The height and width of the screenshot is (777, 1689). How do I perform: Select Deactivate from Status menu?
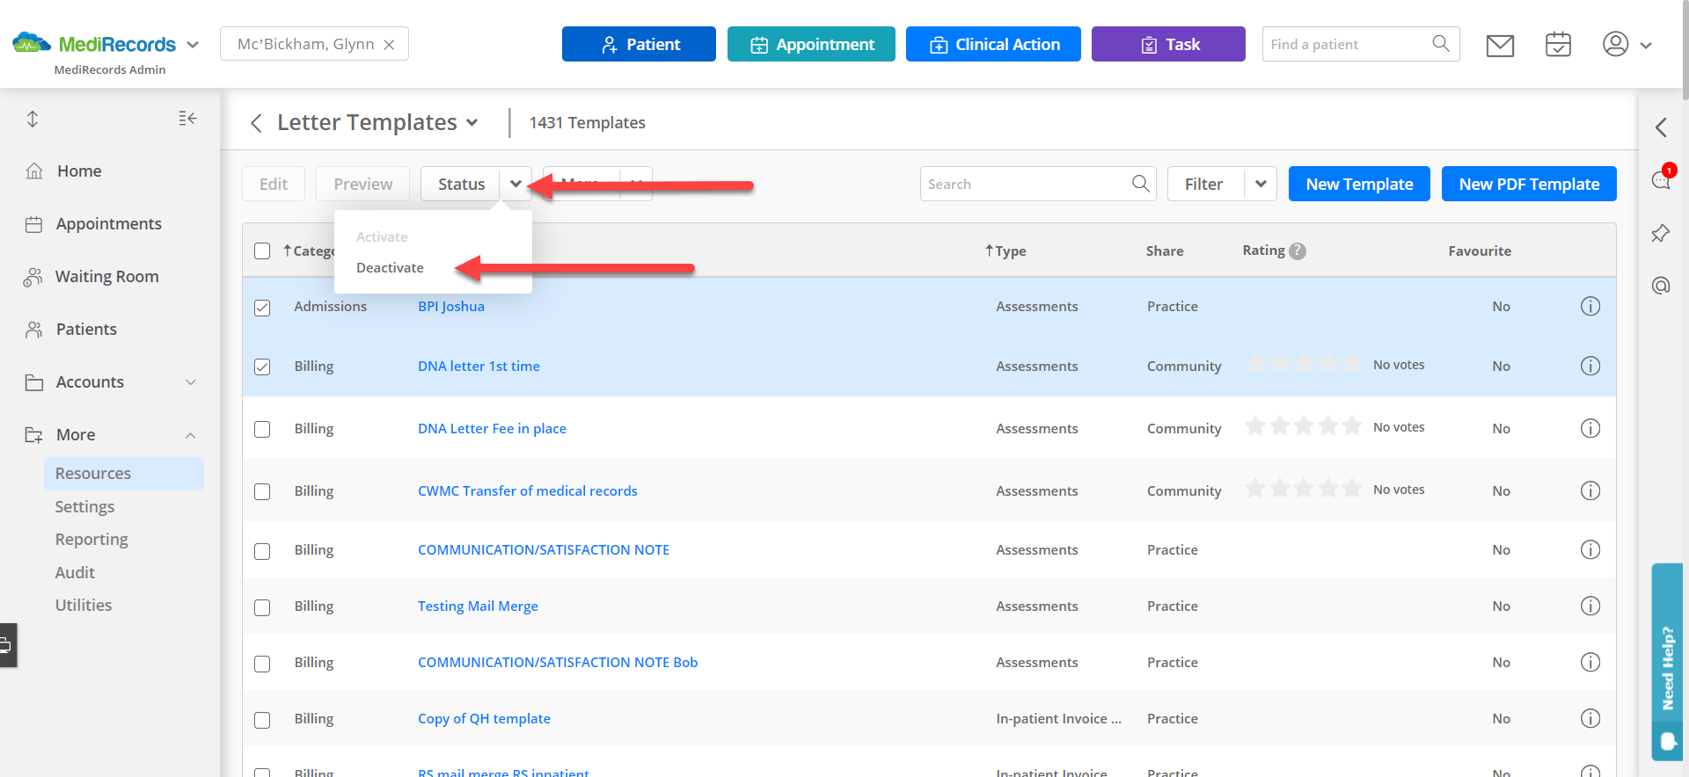coord(390,268)
